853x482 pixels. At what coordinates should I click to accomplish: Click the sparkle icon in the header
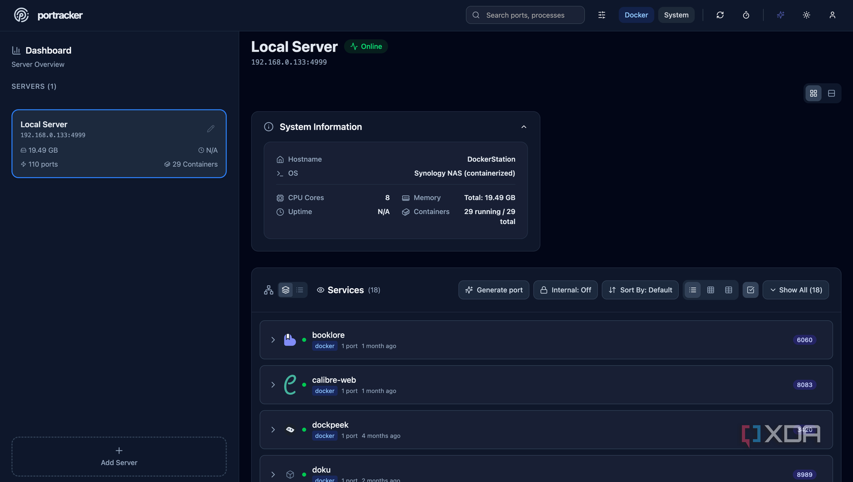click(781, 15)
